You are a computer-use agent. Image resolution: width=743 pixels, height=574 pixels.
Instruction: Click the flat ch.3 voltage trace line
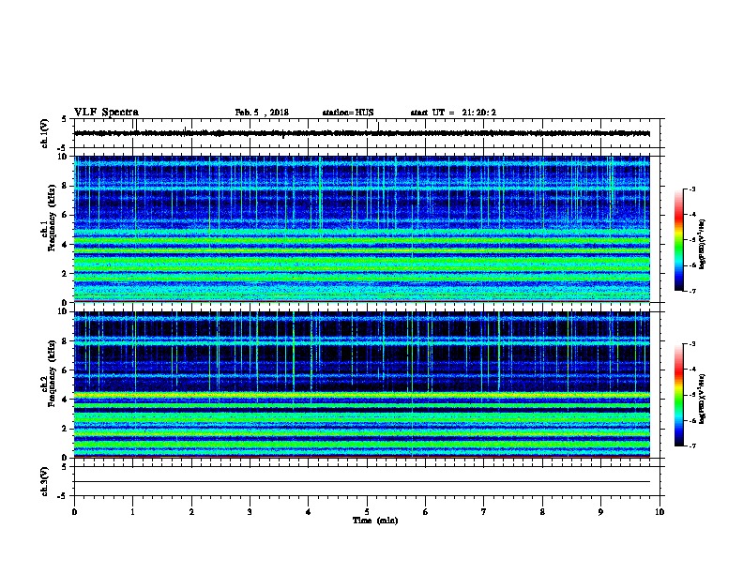tap(362, 482)
